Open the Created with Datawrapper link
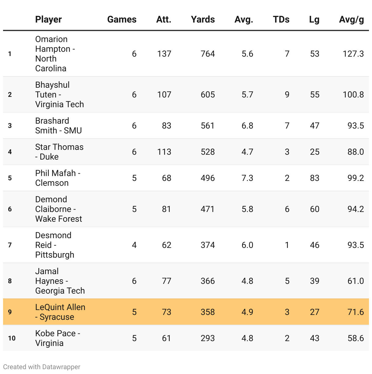This screenshot has width=372, height=374. (x=42, y=367)
